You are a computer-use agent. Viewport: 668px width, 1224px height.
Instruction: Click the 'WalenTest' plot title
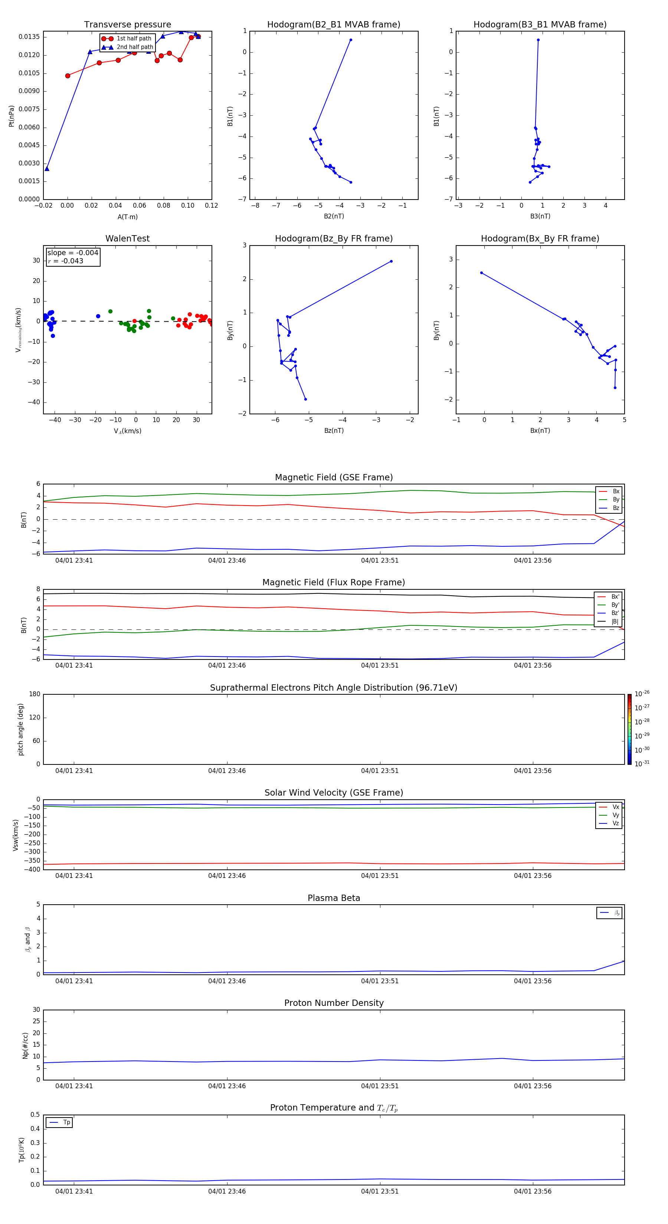pos(127,238)
